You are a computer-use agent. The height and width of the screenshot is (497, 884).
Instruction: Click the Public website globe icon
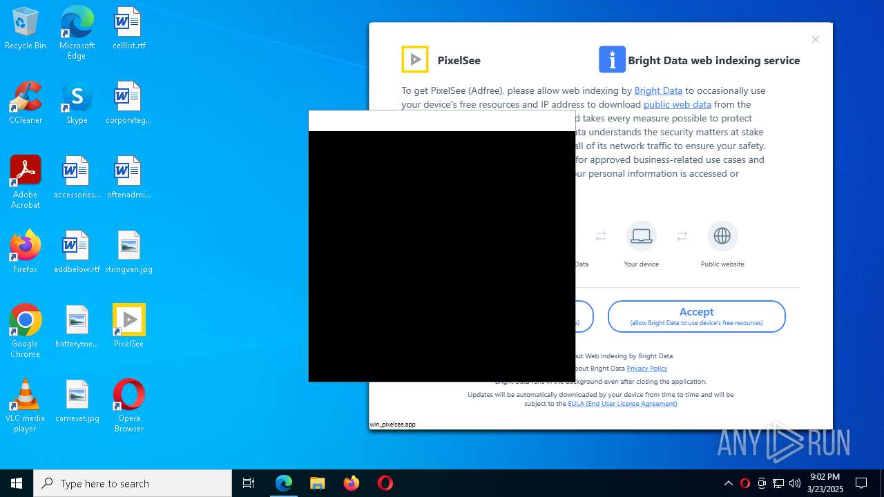point(722,236)
